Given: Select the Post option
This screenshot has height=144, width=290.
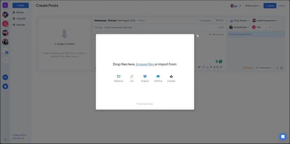Looking at the screenshot, I should [x=220, y=21].
